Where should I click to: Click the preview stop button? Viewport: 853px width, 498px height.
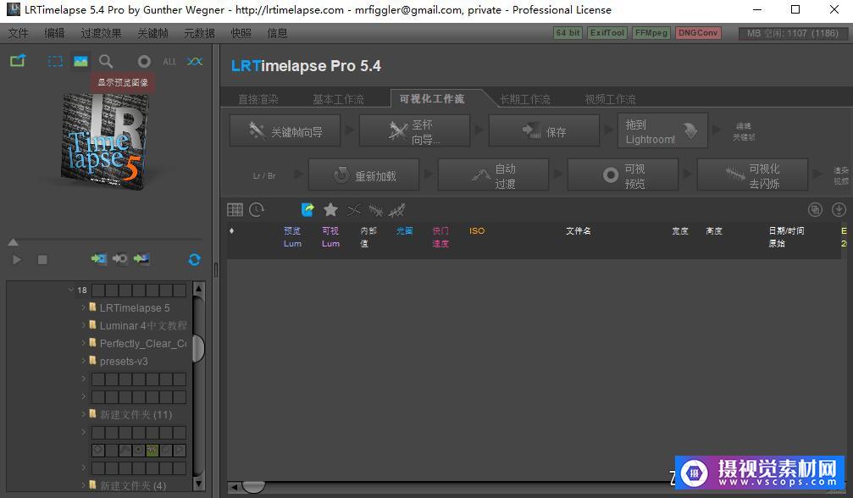(x=42, y=260)
